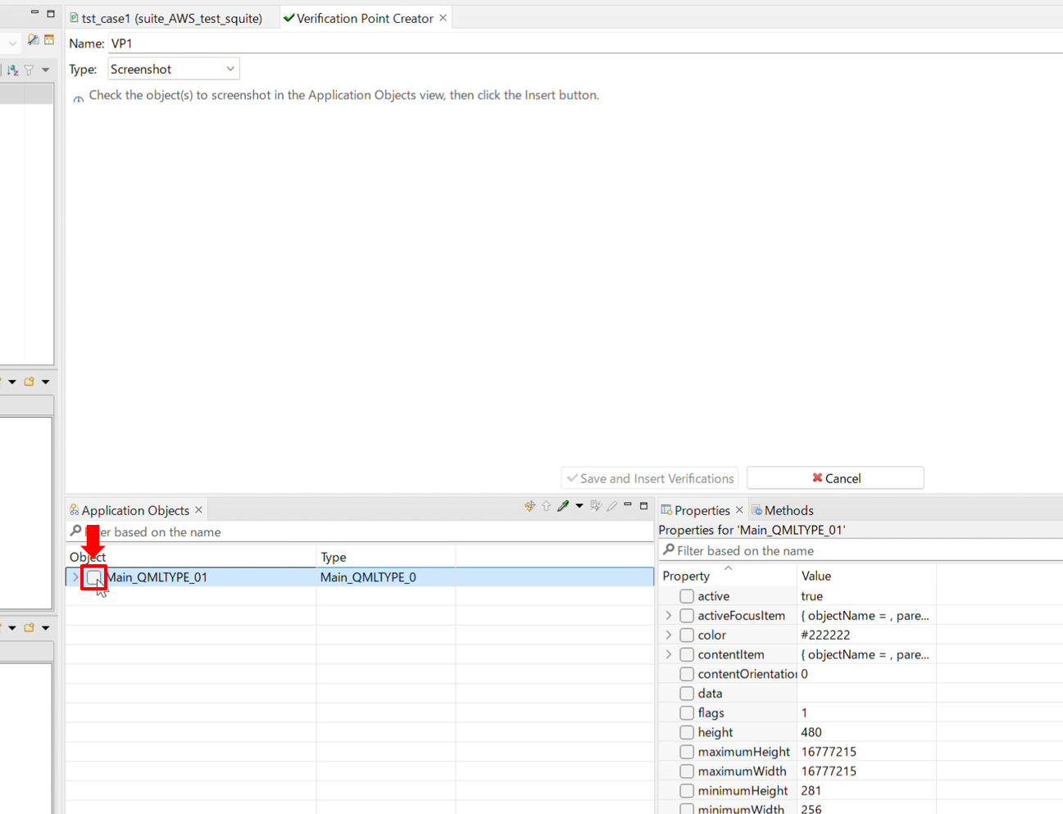Click the columns layout icon in left panel
The width and height of the screenshot is (1063, 814).
[49, 39]
